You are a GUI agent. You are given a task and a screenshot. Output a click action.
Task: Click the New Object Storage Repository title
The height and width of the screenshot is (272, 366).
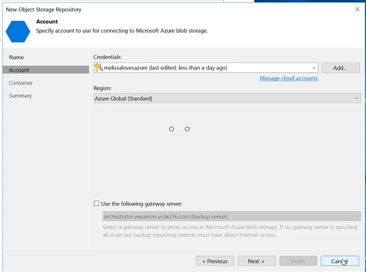coord(44,10)
